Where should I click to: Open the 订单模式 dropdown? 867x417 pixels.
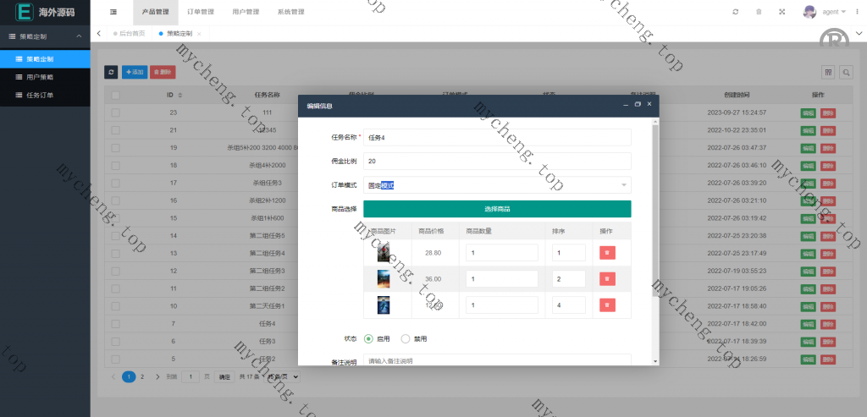pyautogui.click(x=497, y=185)
